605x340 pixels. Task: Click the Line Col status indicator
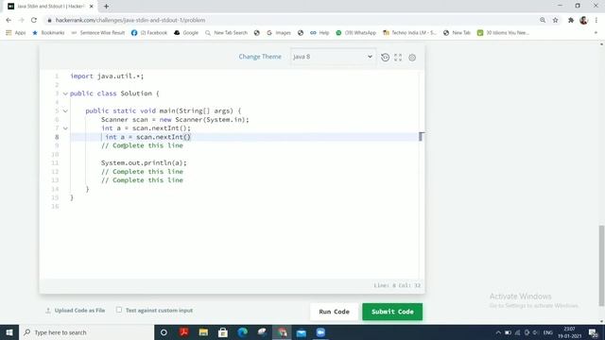397,285
